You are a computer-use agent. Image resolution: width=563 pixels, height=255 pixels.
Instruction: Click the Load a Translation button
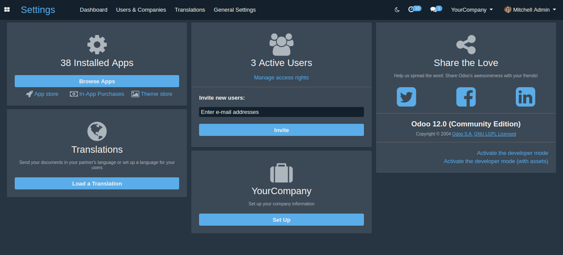(97, 183)
